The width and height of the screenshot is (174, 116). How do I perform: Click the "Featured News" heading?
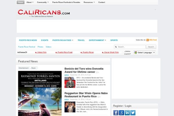click(x=28, y=61)
